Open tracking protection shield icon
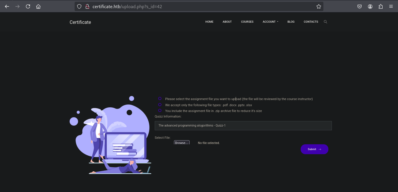The width and height of the screenshot is (398, 192). [x=79, y=6]
